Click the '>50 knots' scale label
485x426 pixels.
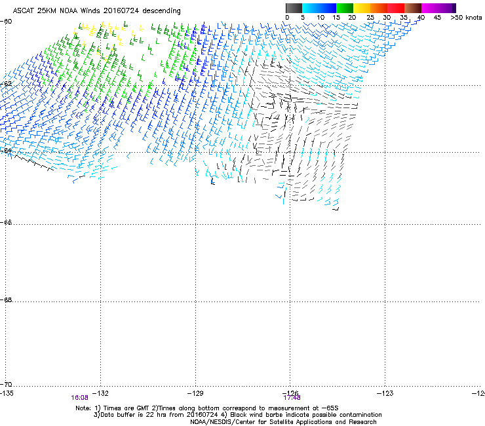[466, 18]
